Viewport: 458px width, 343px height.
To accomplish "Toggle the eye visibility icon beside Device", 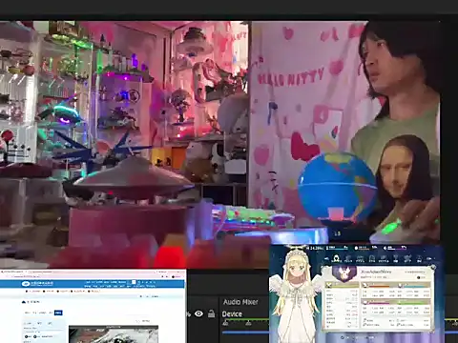I will [x=198, y=314].
